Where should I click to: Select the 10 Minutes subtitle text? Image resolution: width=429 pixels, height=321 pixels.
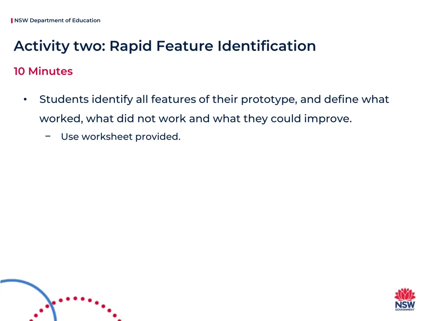[43, 71]
